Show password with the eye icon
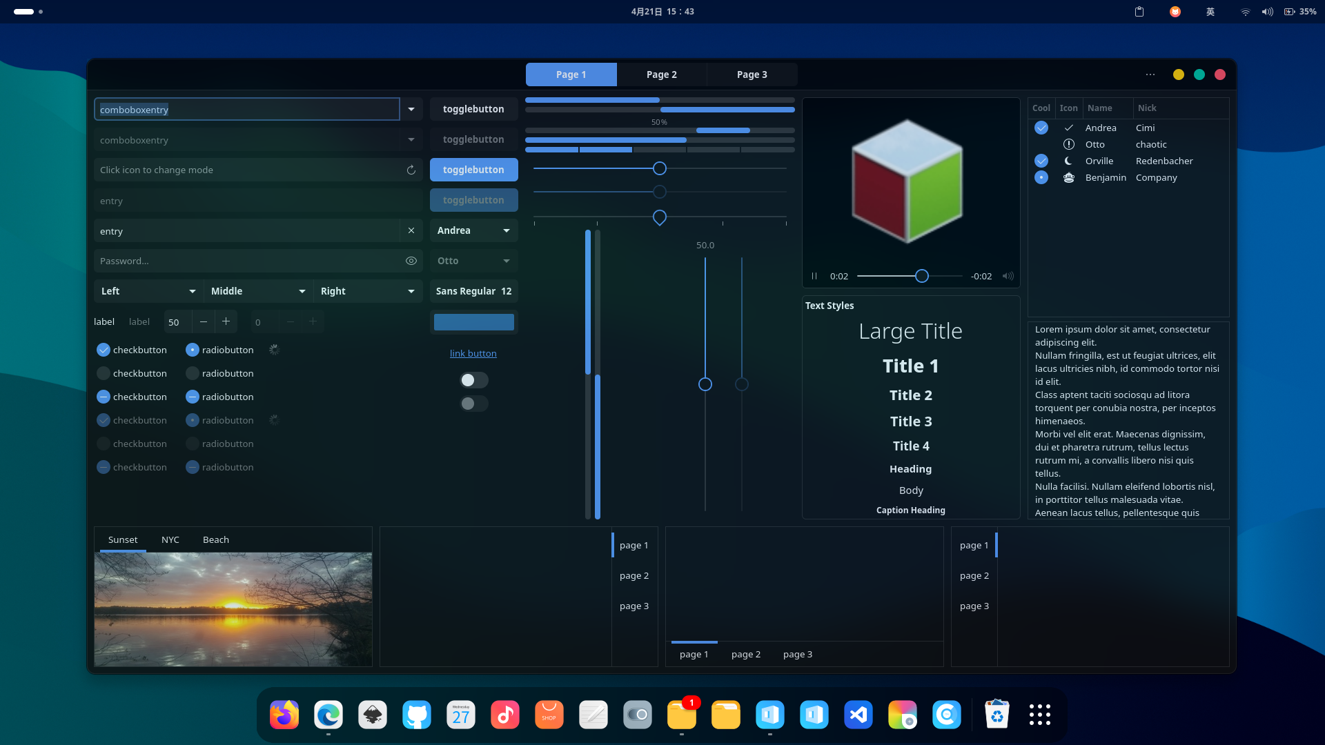This screenshot has height=745, width=1325. (x=411, y=261)
